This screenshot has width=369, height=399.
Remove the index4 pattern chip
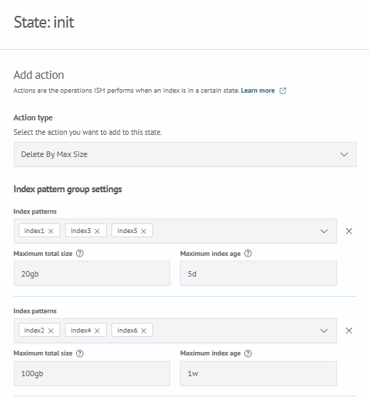point(97,331)
